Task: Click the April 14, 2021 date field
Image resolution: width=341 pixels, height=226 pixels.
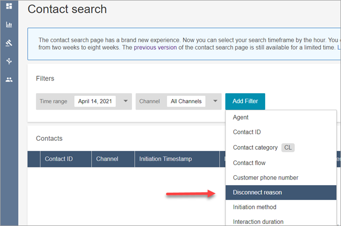Action: pos(95,101)
